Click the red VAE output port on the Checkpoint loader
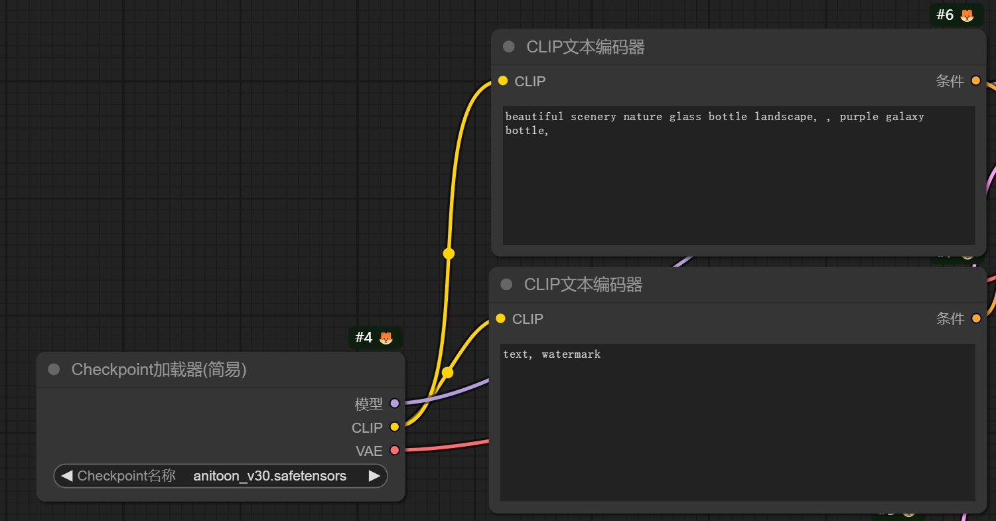996x521 pixels. (395, 451)
